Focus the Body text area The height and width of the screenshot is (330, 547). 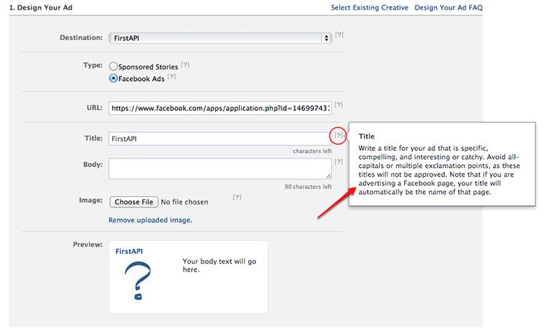point(220,169)
